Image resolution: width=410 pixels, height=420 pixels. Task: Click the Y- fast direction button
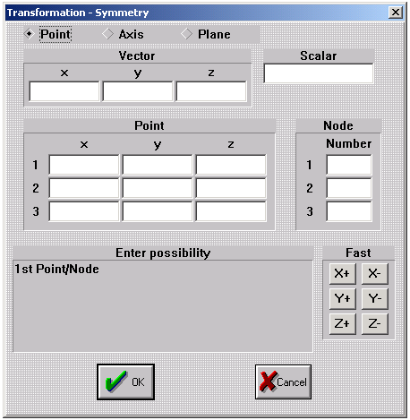pyautogui.click(x=375, y=298)
